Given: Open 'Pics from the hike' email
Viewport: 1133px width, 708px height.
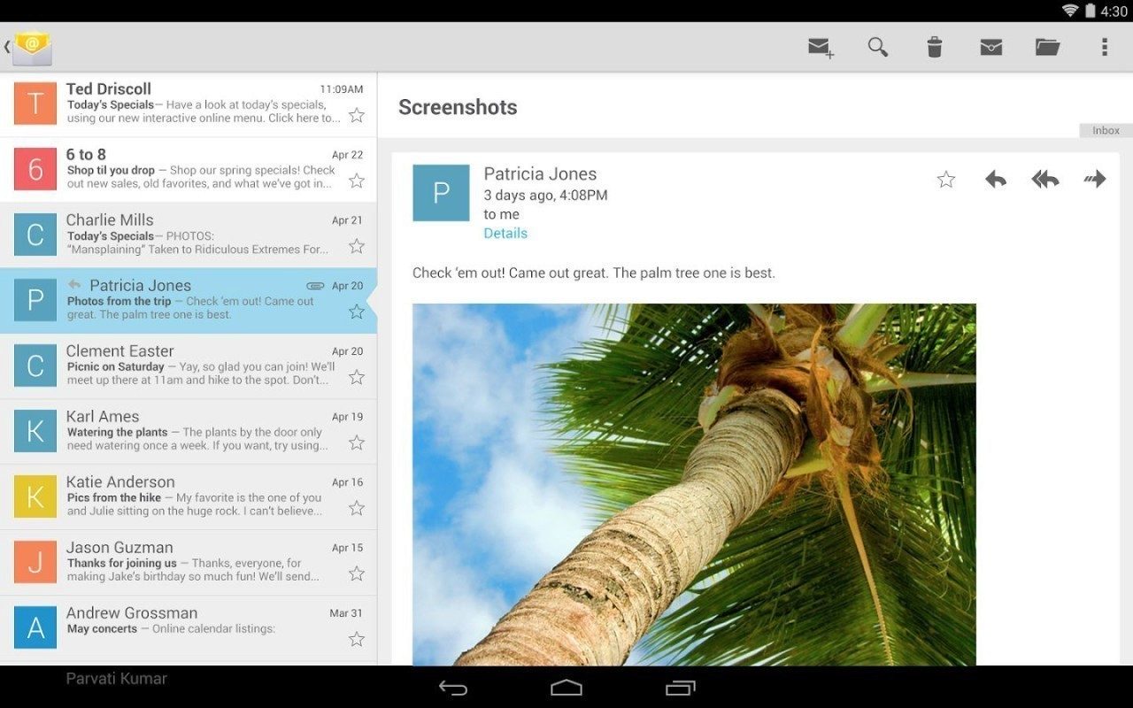Looking at the screenshot, I should (189, 497).
